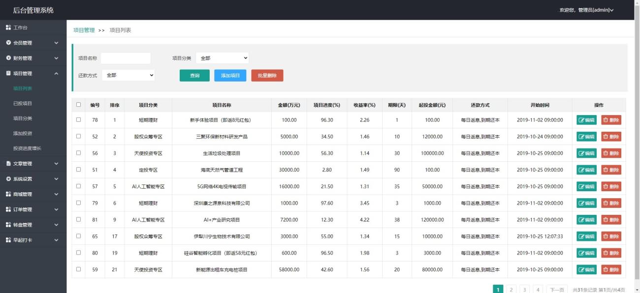Open the 项目分类 dropdown filter

(x=222, y=58)
